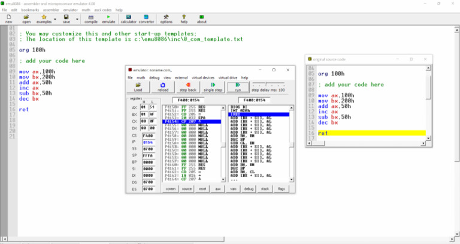Open the virtual drive menu
Image resolution: width=460 pixels, height=244 pixels.
click(x=228, y=78)
